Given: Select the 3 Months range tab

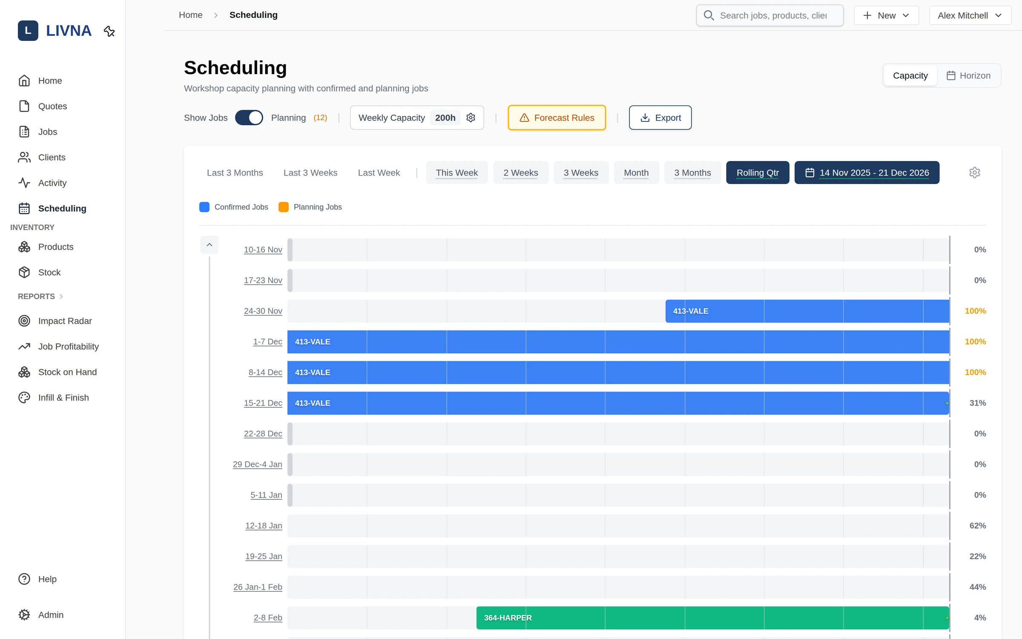Looking at the screenshot, I should [x=692, y=173].
